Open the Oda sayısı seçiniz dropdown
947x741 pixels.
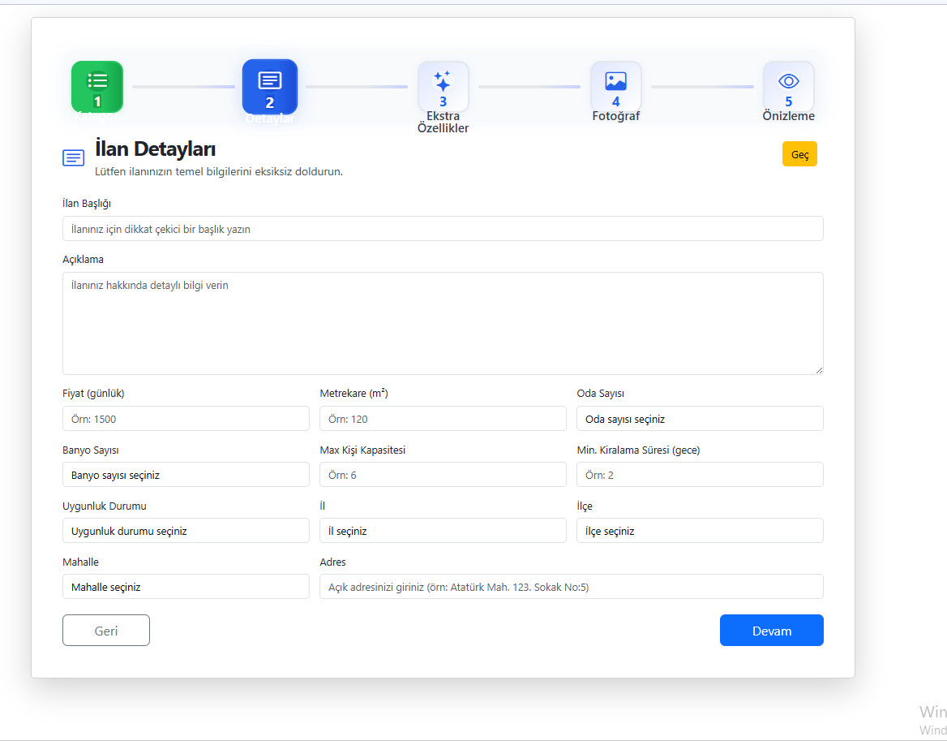[x=700, y=419]
